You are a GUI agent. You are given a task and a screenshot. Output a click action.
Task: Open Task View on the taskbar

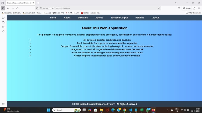pyautogui.click(x=84, y=110)
